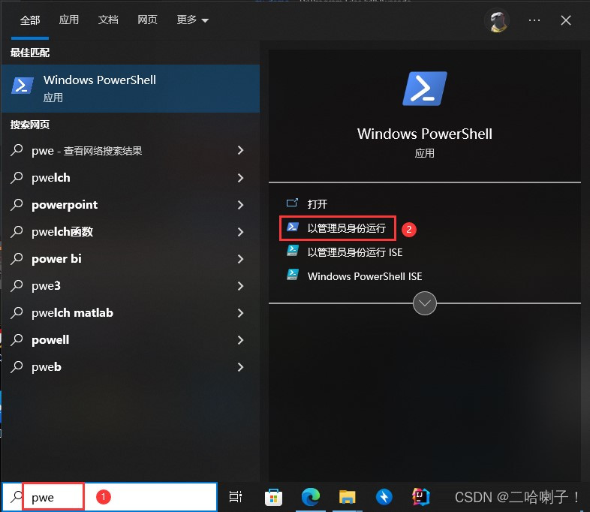Switch to the 文档 tab

[x=108, y=20]
